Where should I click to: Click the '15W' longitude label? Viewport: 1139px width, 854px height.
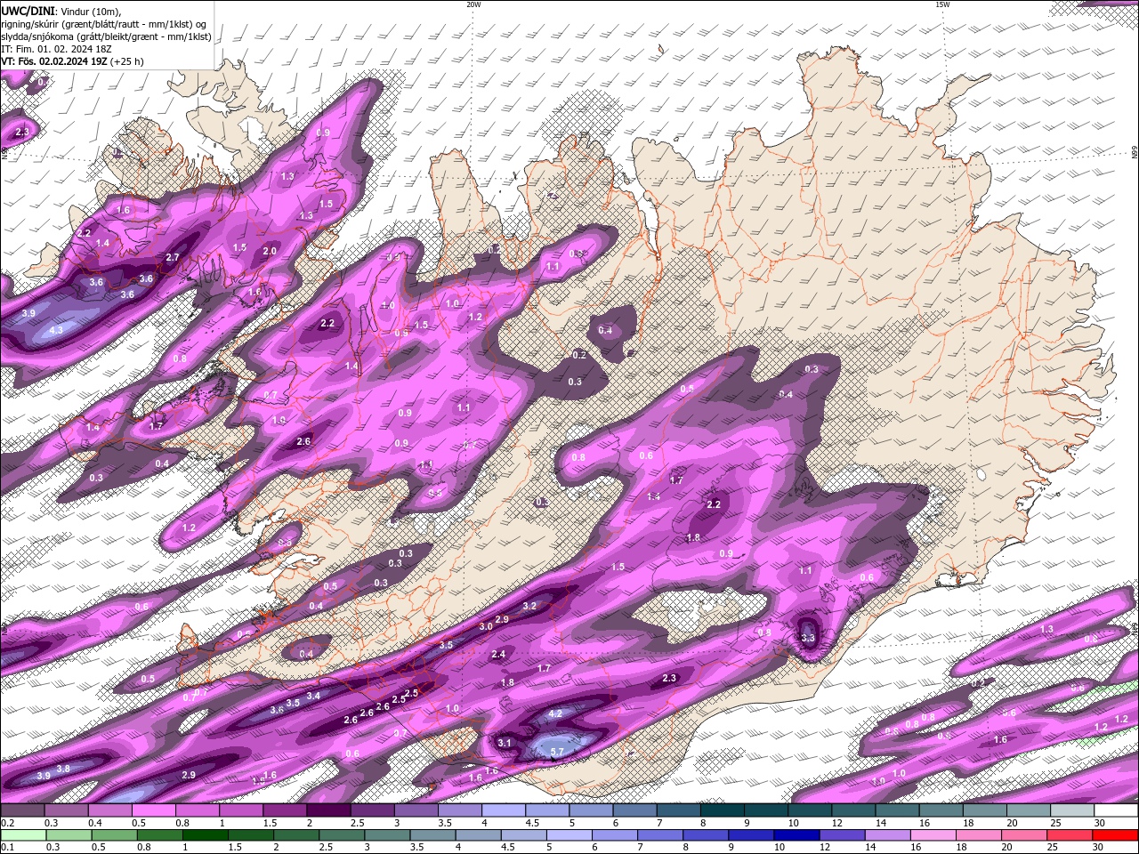click(x=942, y=4)
